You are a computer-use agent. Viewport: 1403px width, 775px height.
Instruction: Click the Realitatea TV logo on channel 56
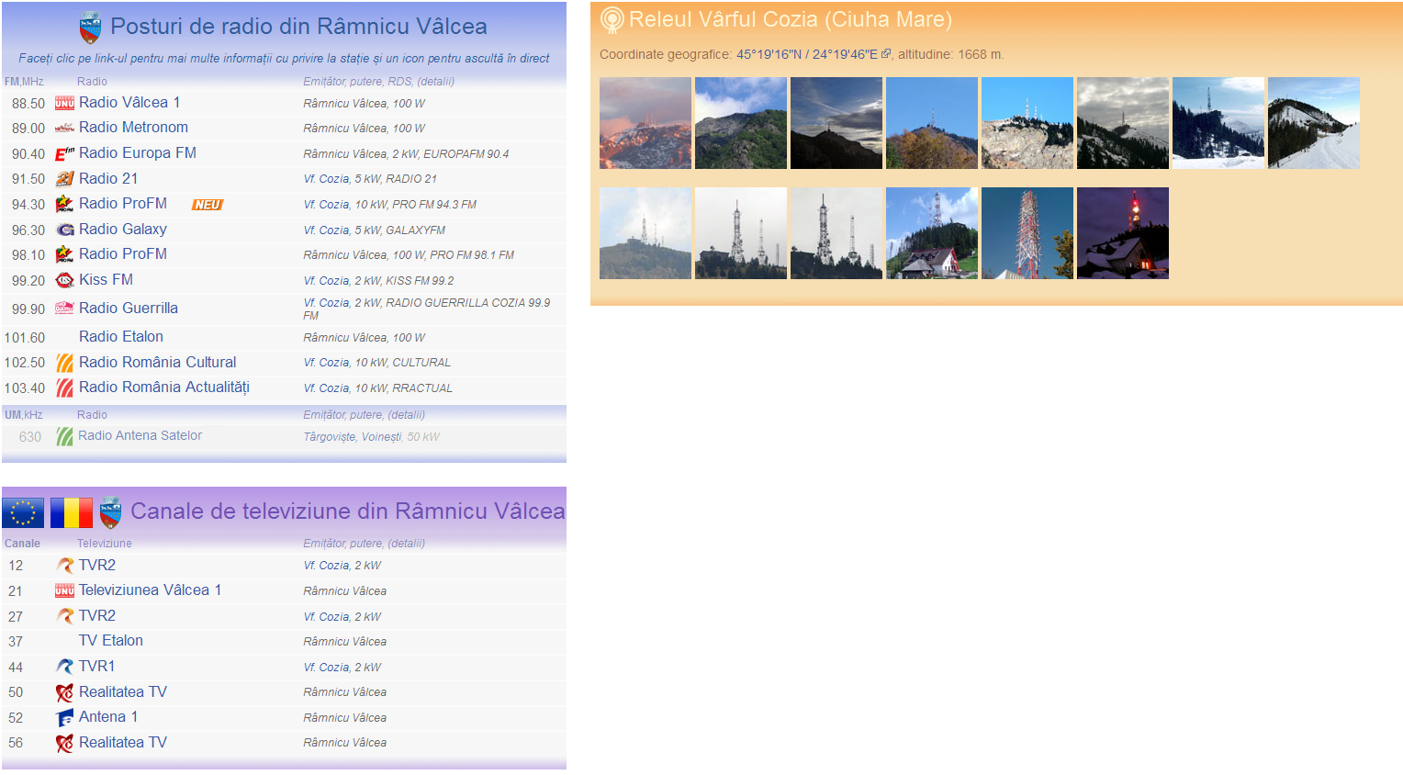[64, 743]
